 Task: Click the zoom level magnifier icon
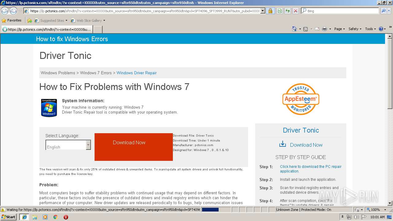pos(368,210)
